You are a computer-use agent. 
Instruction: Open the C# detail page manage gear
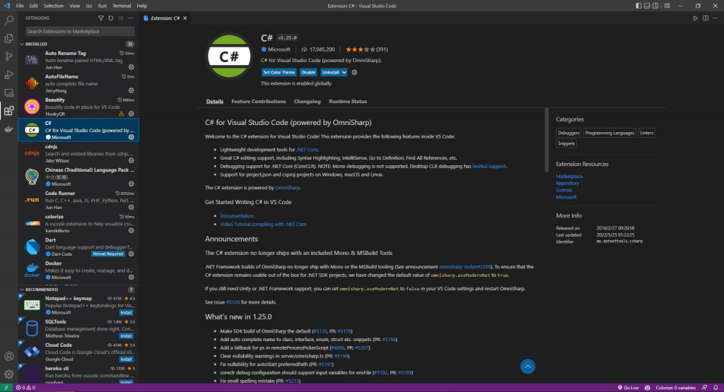pos(355,73)
